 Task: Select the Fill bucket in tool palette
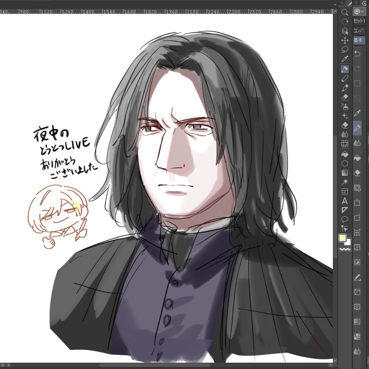tap(344, 155)
